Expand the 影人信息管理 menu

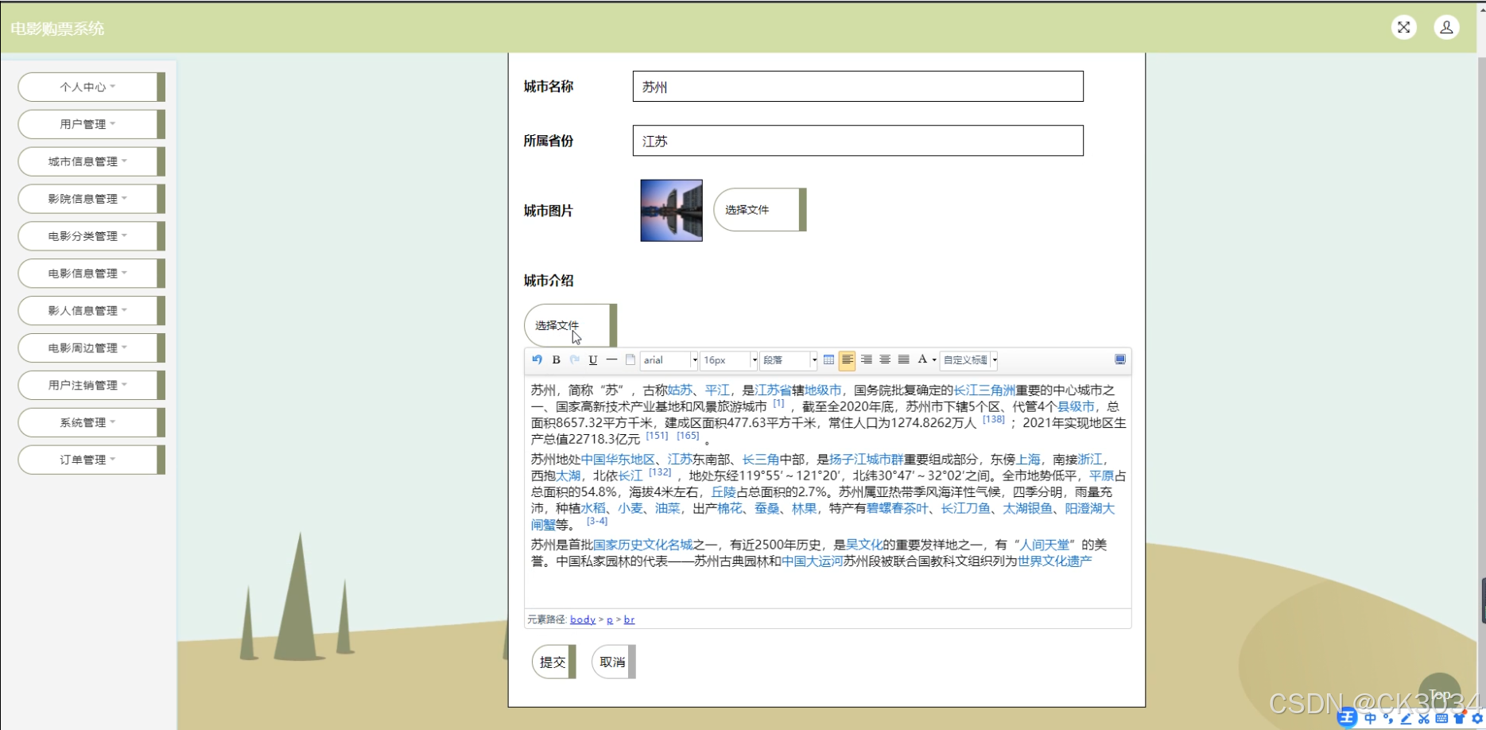point(91,311)
